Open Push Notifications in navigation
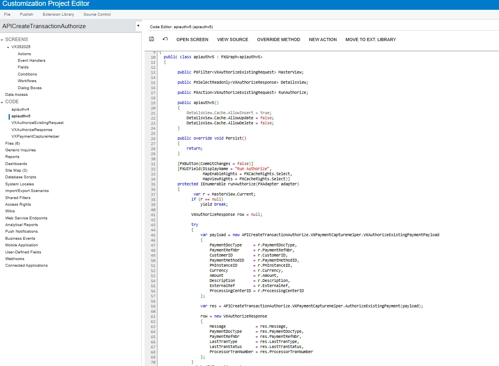The image size is (499, 366). pyautogui.click(x=21, y=231)
